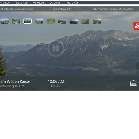139x139 pixels.
Task: Click the am Wilden Kaiser title
Action: 15,81
